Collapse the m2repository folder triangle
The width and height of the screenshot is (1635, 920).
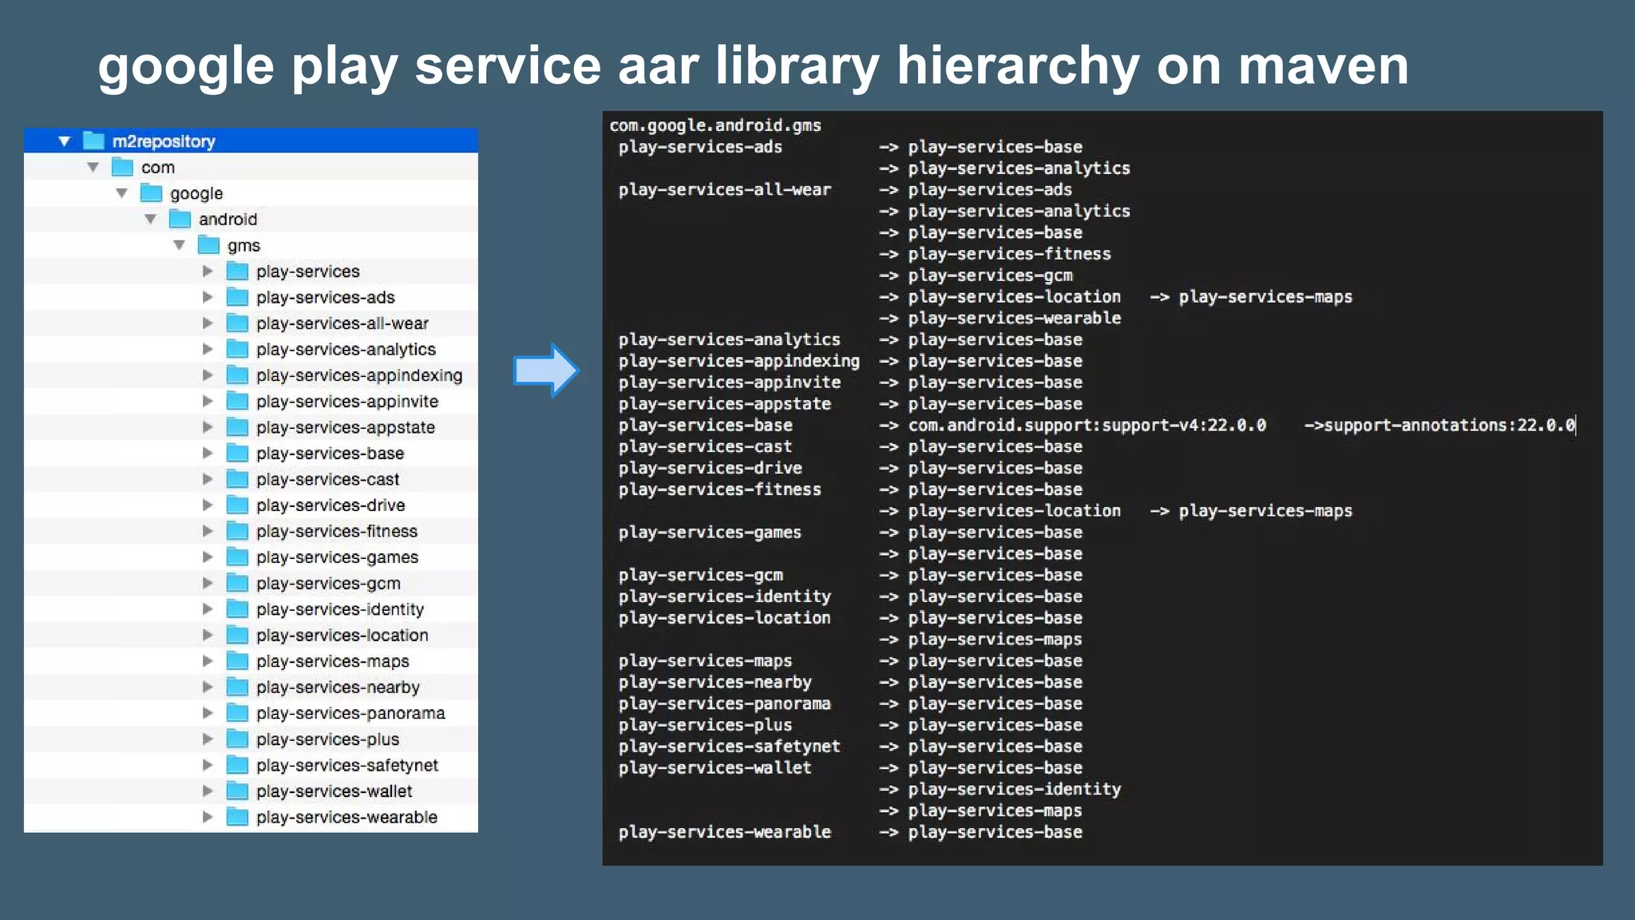pos(65,141)
